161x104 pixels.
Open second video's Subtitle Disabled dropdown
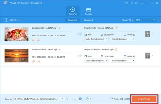123,61
